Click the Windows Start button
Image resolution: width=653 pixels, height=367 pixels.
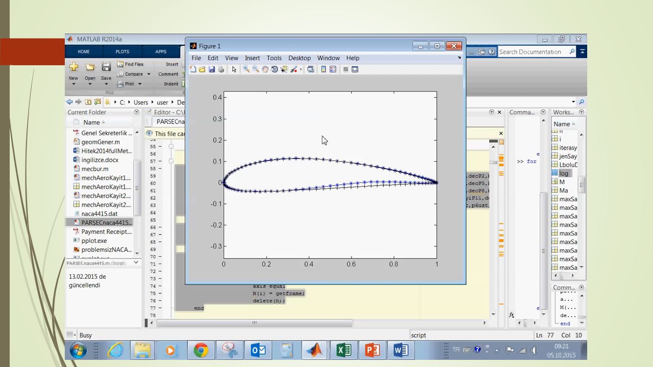coord(78,350)
